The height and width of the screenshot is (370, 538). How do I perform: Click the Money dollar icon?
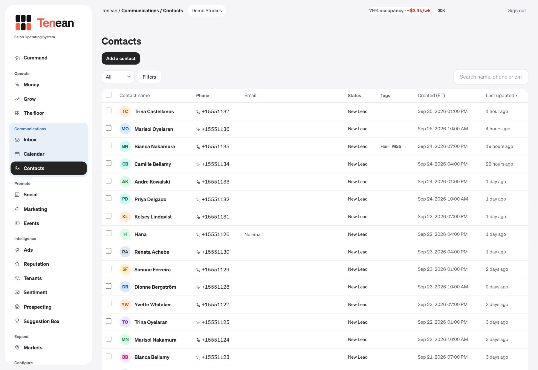17,85
